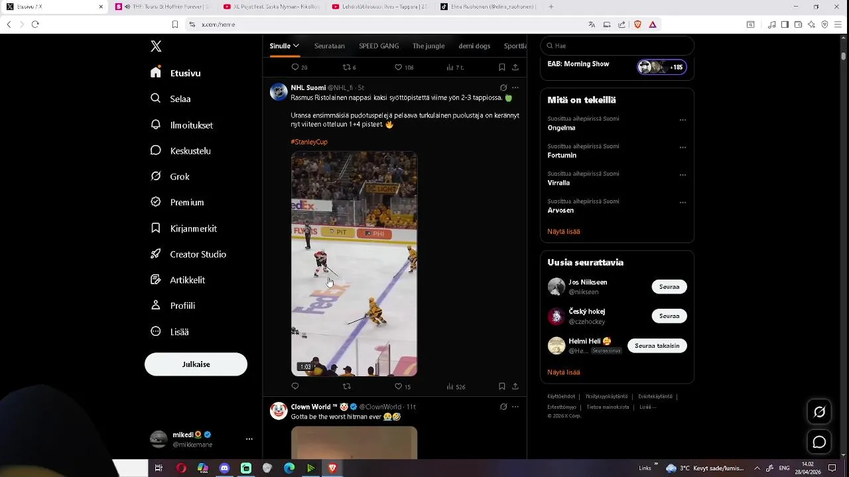This screenshot has height=477, width=849.
Task: Open Virralla trend options dots
Action: 683,175
